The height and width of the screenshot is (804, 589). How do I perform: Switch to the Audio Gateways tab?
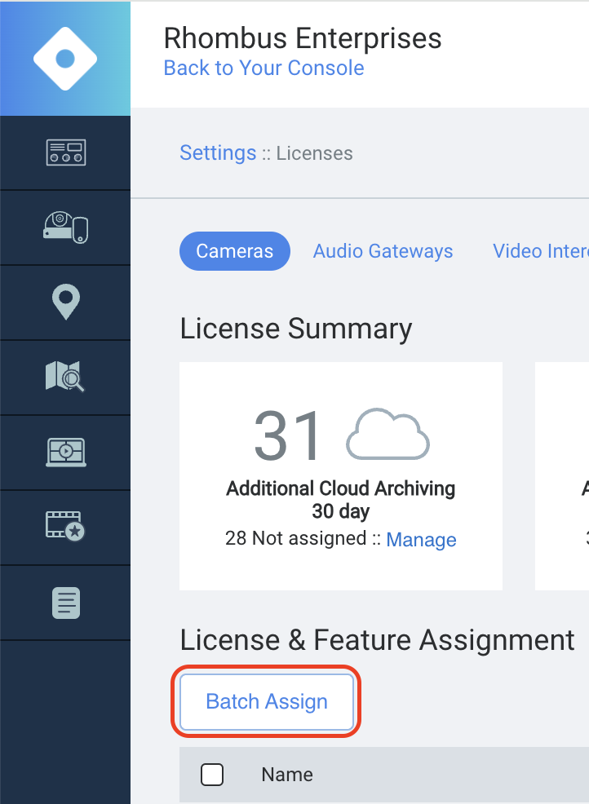tap(383, 250)
